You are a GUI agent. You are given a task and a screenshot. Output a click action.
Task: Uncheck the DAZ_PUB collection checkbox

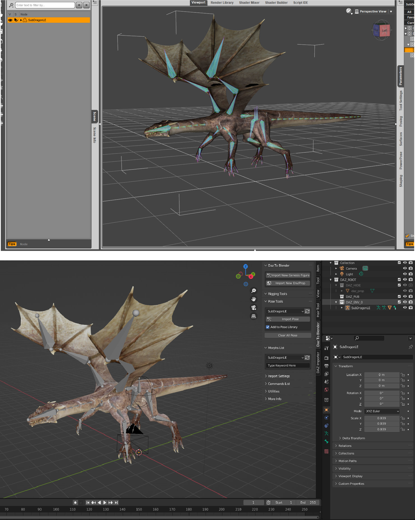[399, 296]
